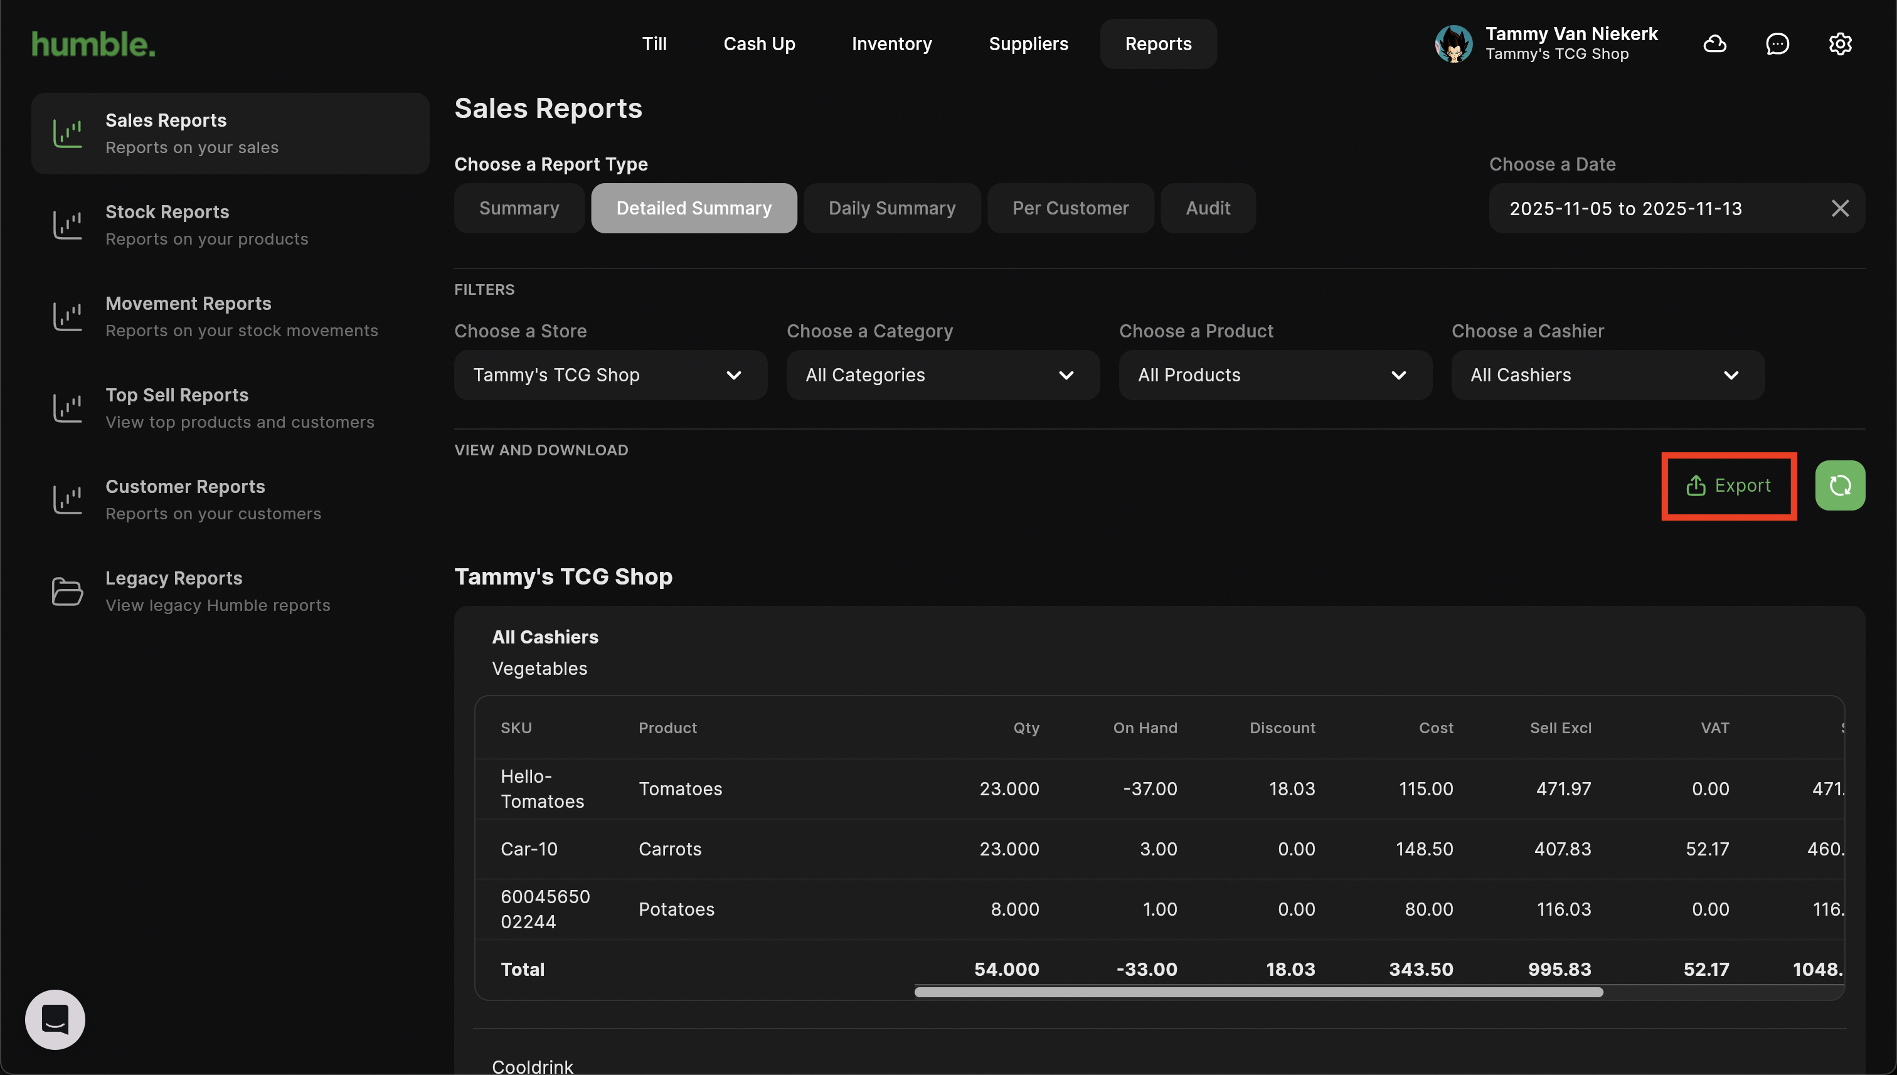The width and height of the screenshot is (1897, 1075).
Task: Open the Cash Up tab
Action: [x=758, y=43]
